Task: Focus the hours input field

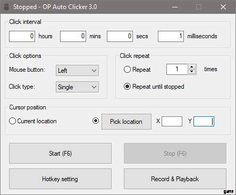Action: (22, 36)
